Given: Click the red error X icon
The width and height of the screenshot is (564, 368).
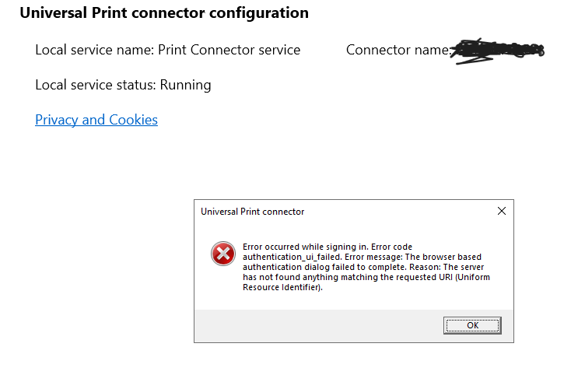Looking at the screenshot, I should coord(222,254).
